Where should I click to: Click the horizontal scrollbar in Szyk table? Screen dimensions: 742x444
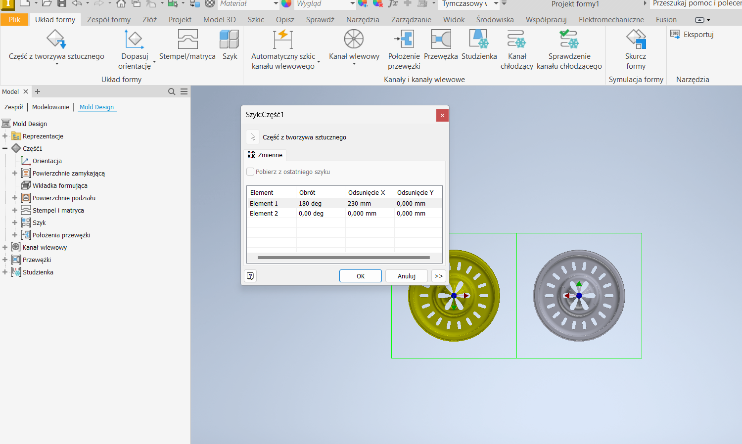pyautogui.click(x=344, y=257)
